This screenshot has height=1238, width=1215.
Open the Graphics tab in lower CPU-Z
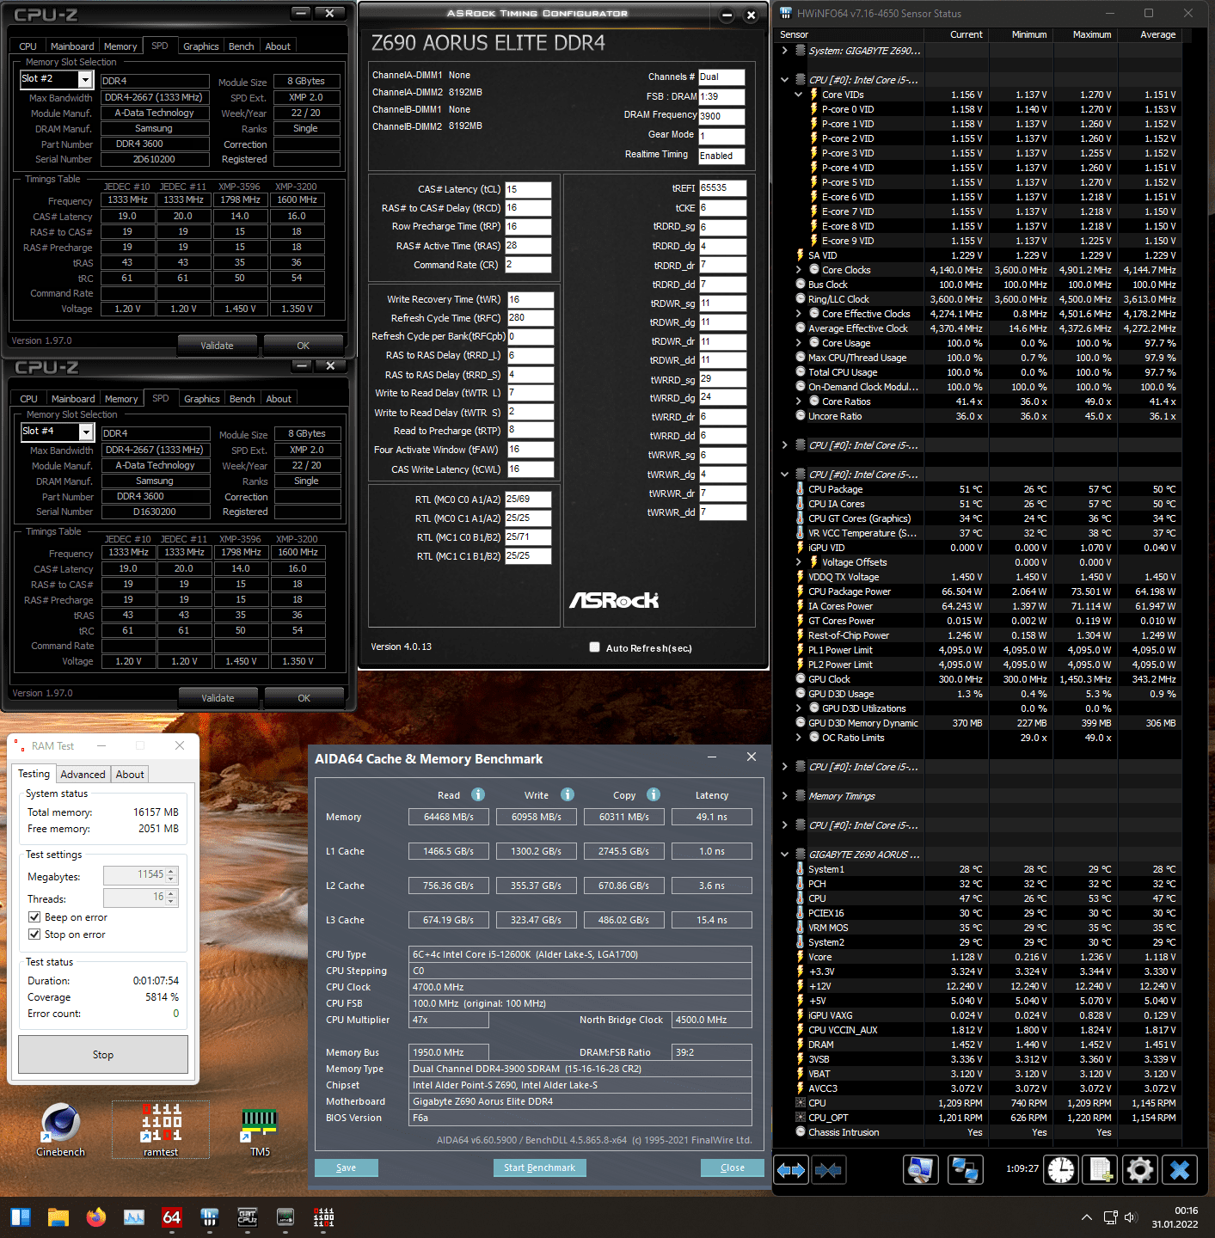pyautogui.click(x=202, y=399)
